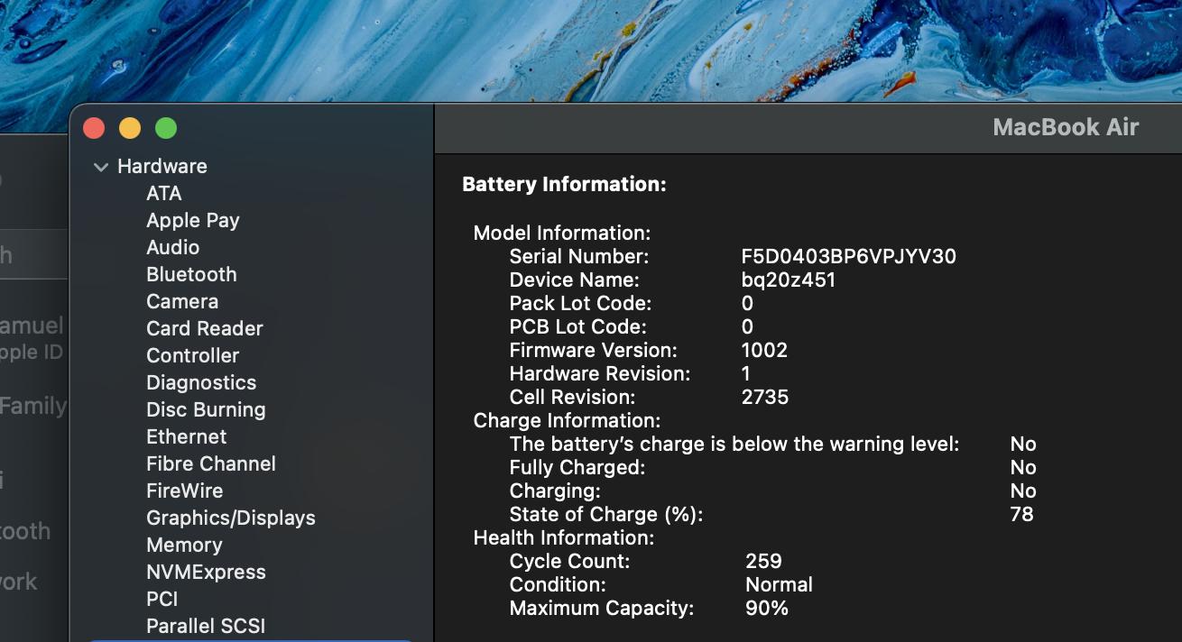Select Parallel SCSI entry
Viewport: 1182px width, 642px height.
click(x=206, y=626)
